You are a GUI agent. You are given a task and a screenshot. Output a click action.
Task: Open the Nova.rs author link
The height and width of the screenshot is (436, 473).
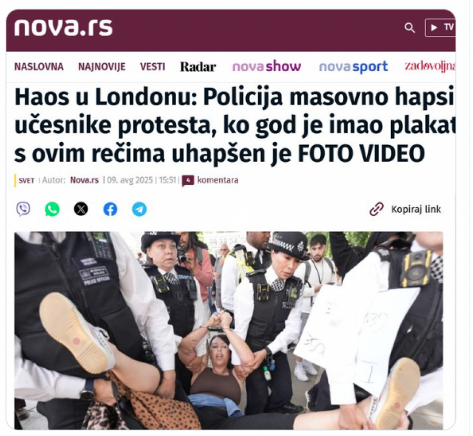(x=85, y=180)
